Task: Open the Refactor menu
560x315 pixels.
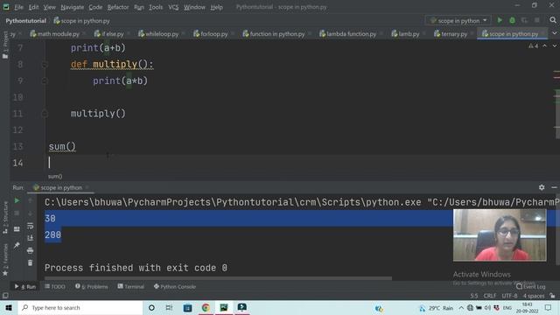Action: coord(118,7)
